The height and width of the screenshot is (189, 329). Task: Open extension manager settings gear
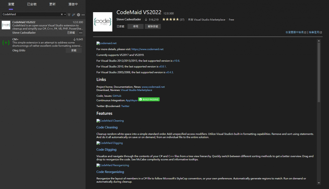(78, 15)
